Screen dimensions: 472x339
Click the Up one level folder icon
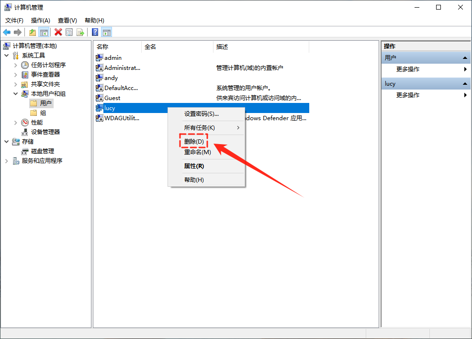coord(33,32)
